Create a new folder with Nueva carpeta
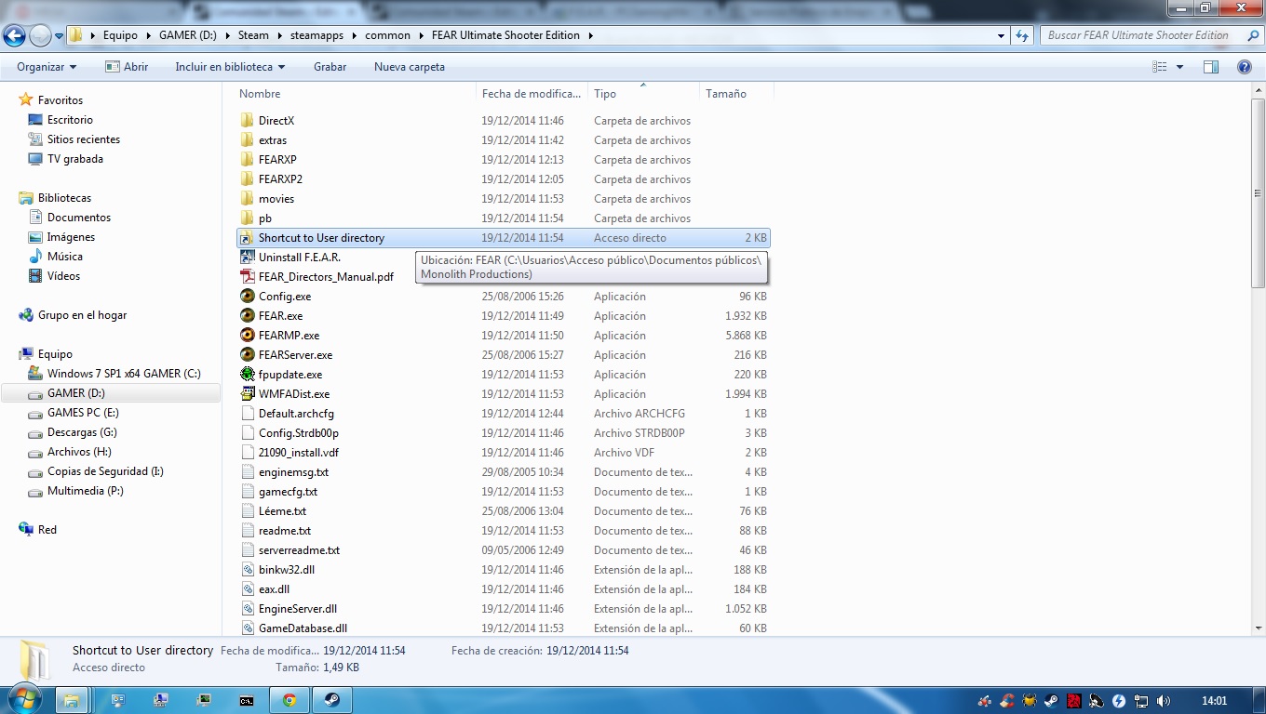Screen dimensions: 1266x714 coord(410,67)
